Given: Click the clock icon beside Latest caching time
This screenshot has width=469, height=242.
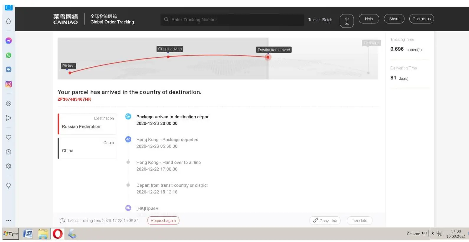Looking at the screenshot, I should click(x=62, y=221).
